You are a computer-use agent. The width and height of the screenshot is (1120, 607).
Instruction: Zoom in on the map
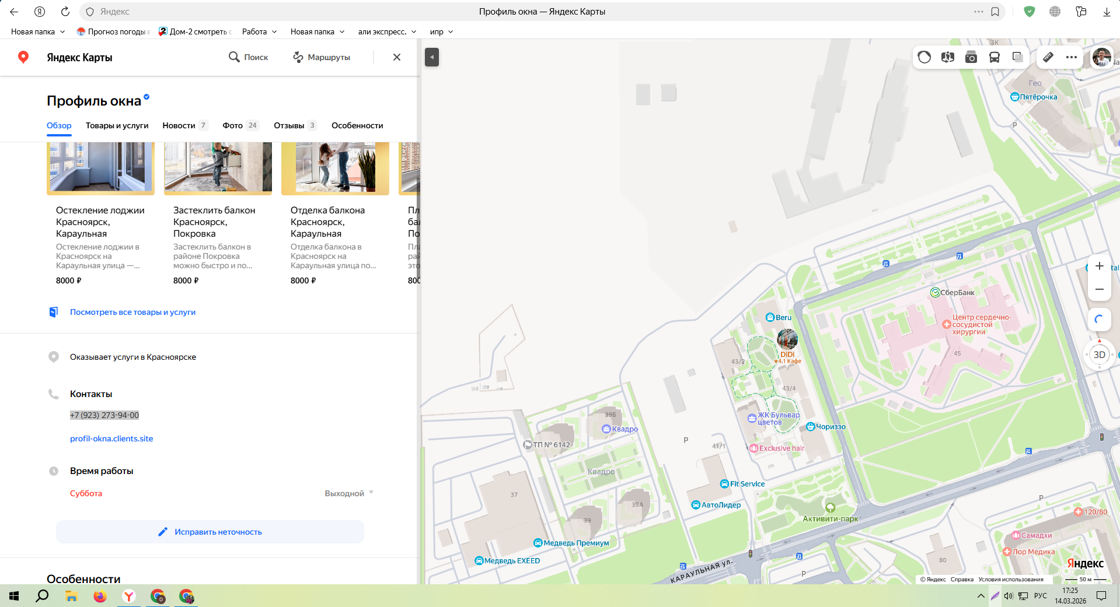pyautogui.click(x=1100, y=266)
